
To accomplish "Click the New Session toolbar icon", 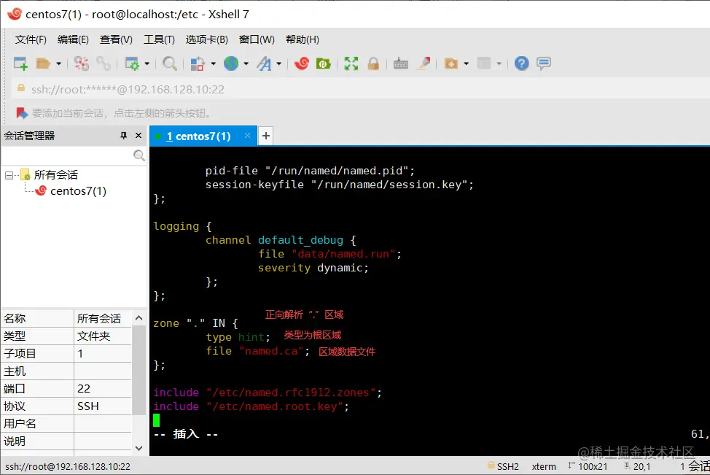I will point(20,63).
